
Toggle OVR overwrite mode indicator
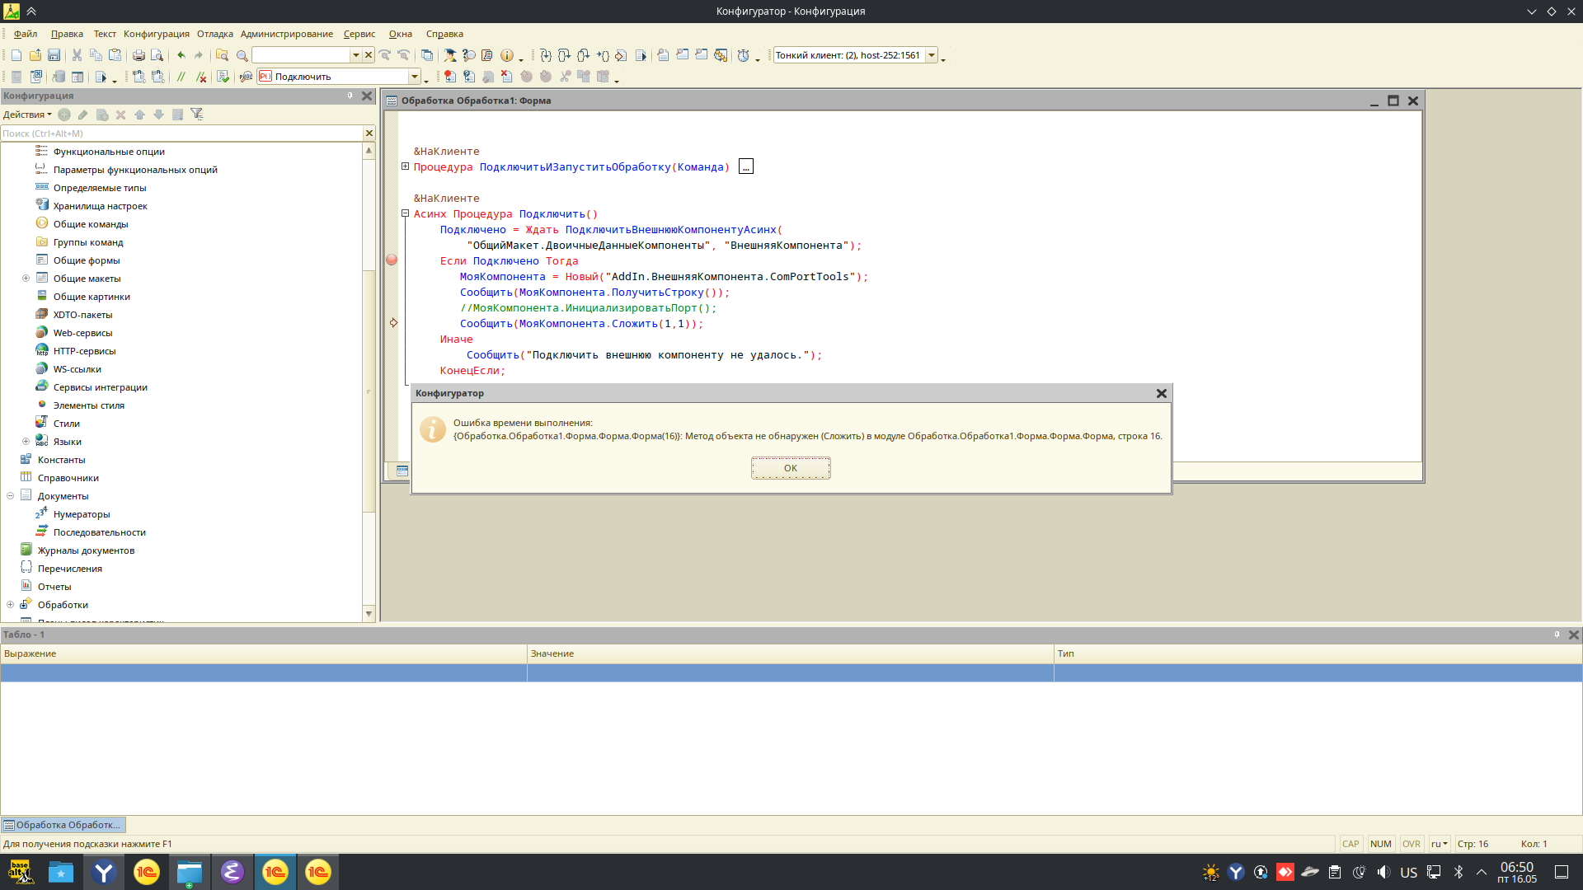1411,844
